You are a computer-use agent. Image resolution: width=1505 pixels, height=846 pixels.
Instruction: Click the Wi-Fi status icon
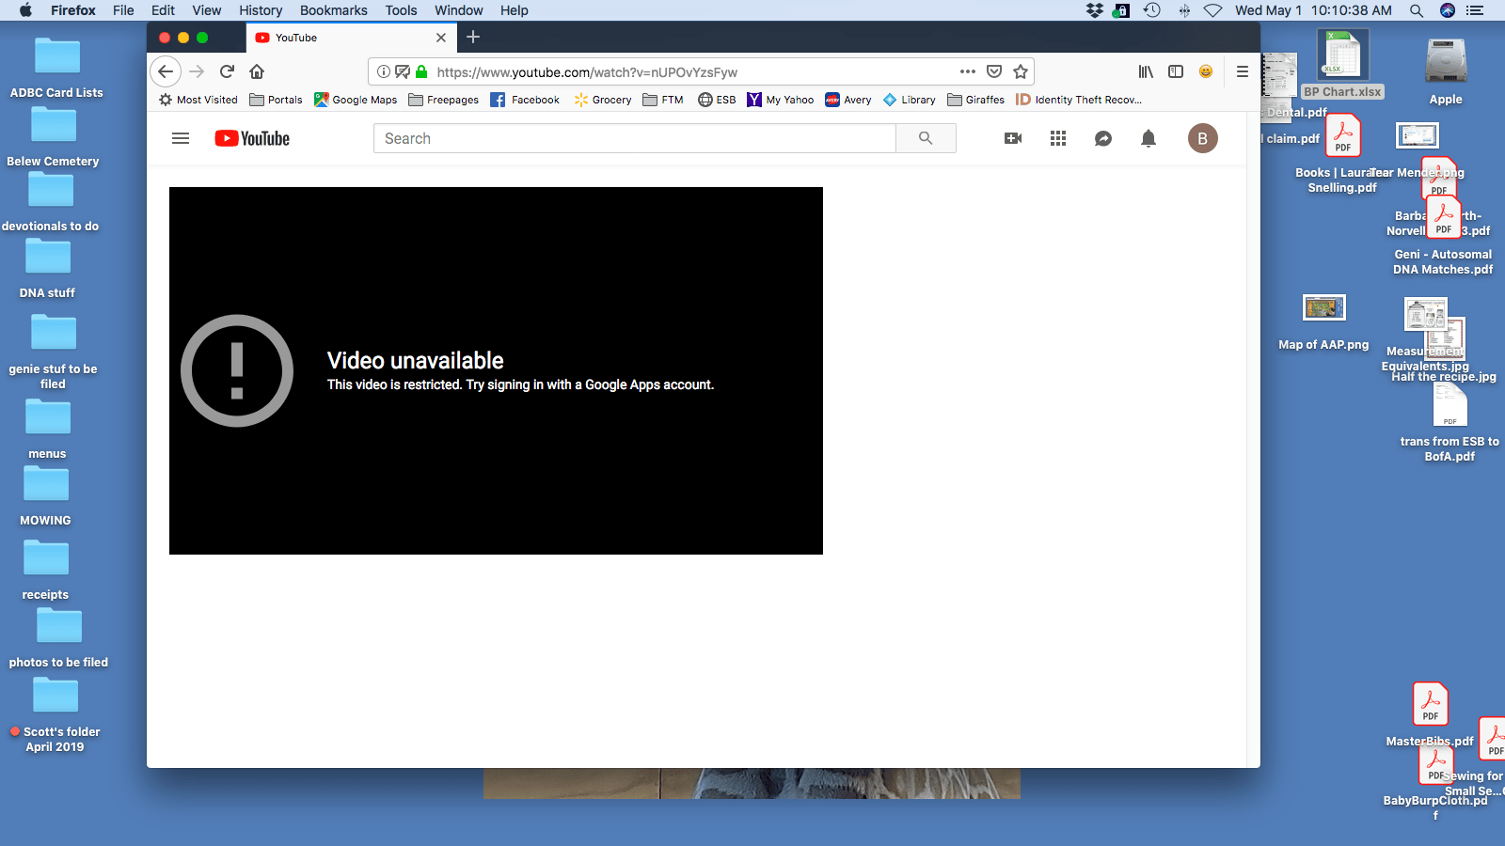click(1213, 10)
